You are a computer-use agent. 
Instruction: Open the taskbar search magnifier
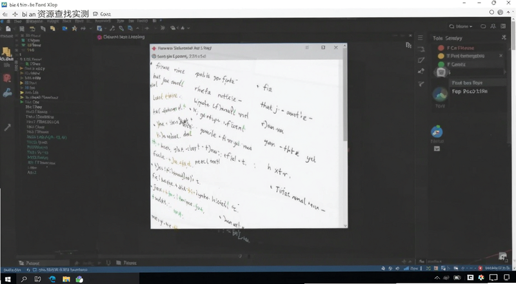(x=24, y=279)
